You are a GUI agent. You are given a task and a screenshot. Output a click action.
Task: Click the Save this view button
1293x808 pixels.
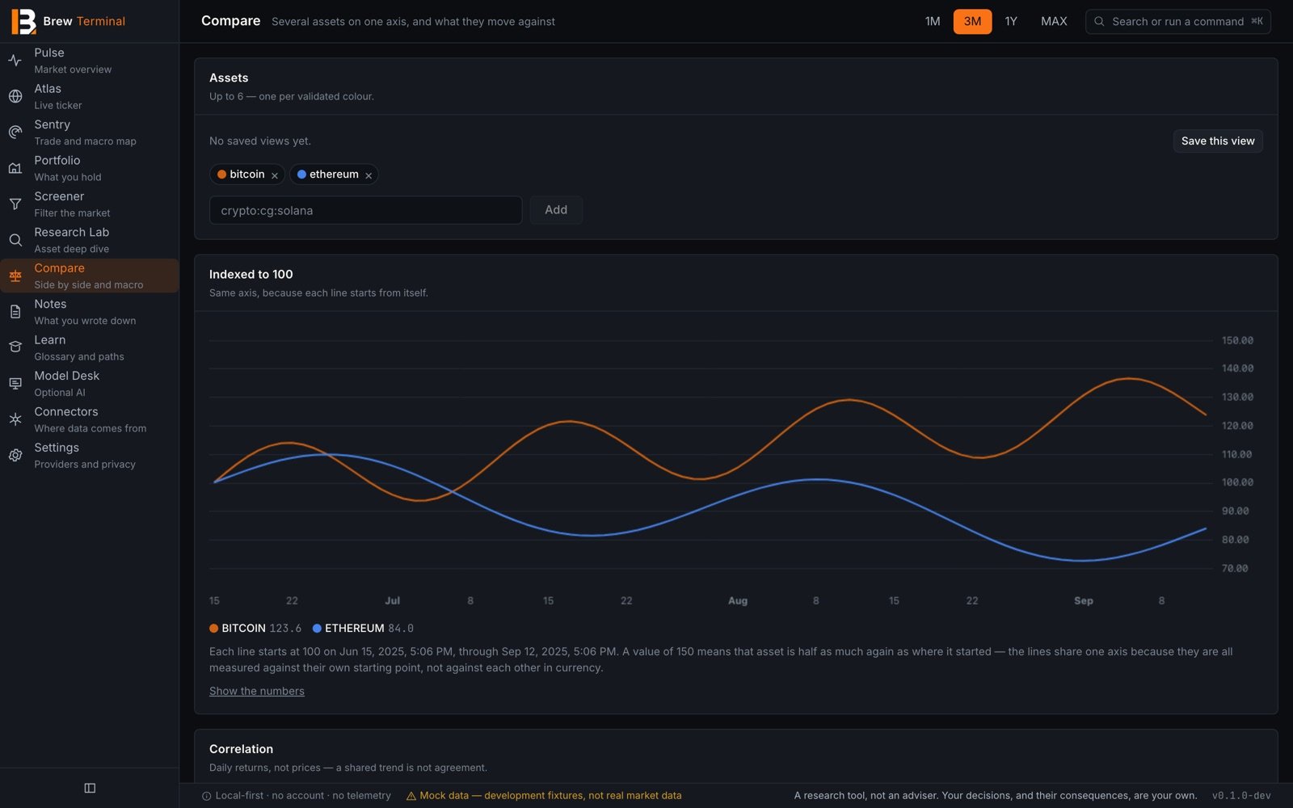[x=1218, y=141]
